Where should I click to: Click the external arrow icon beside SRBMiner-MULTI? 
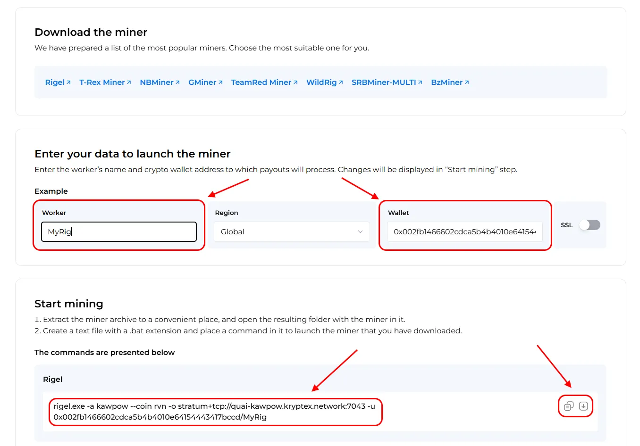click(x=420, y=83)
